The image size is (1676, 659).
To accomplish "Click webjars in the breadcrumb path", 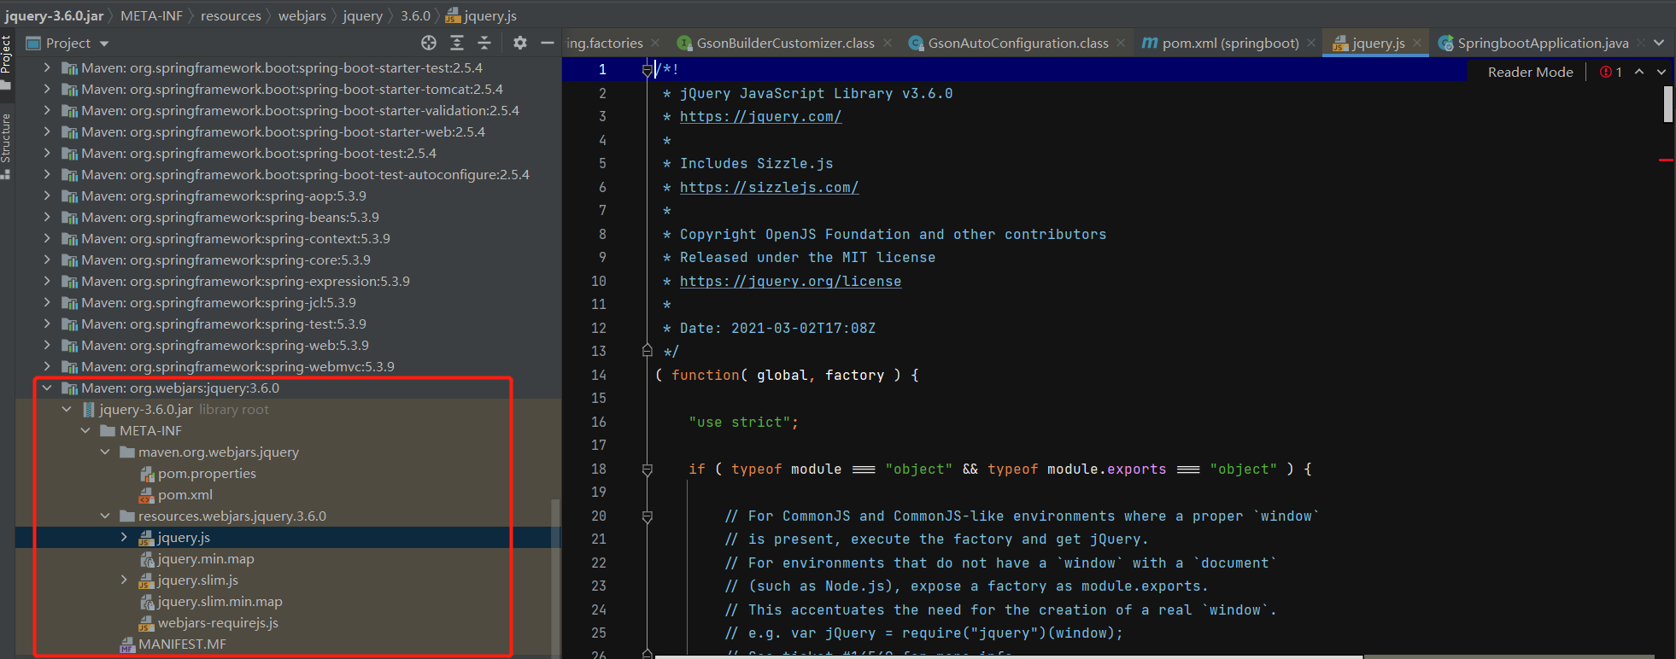I will pyautogui.click(x=302, y=15).
